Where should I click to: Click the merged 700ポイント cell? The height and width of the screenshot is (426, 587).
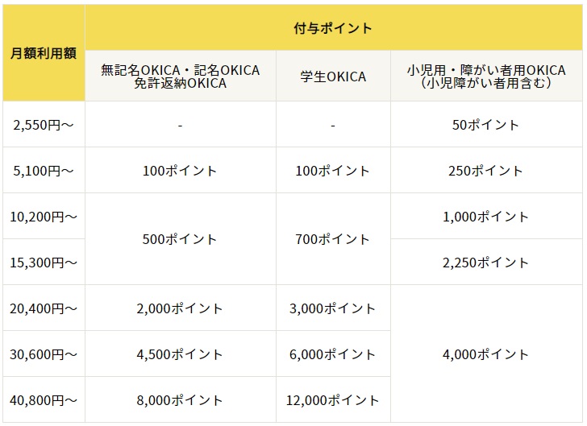333,239
